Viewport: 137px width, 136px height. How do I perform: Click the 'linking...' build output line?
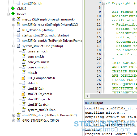(x=95, y=130)
